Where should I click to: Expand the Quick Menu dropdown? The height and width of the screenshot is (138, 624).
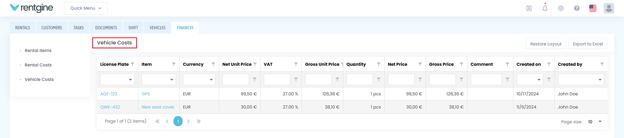click(86, 8)
